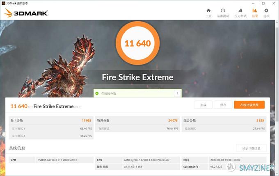The height and width of the screenshot is (176, 279).
Task: Close the 3DMark window
Action: pyautogui.click(x=274, y=3)
